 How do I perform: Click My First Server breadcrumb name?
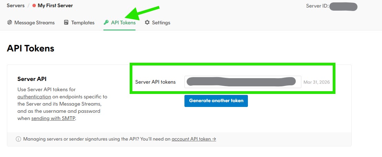point(55,5)
